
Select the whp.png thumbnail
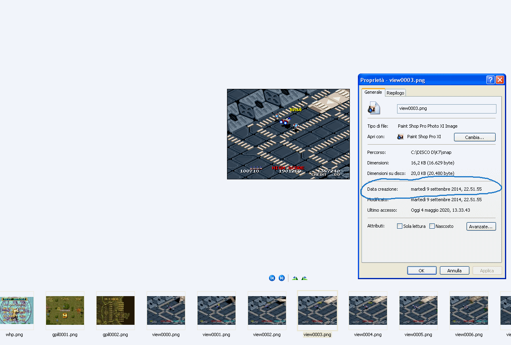[17, 311]
